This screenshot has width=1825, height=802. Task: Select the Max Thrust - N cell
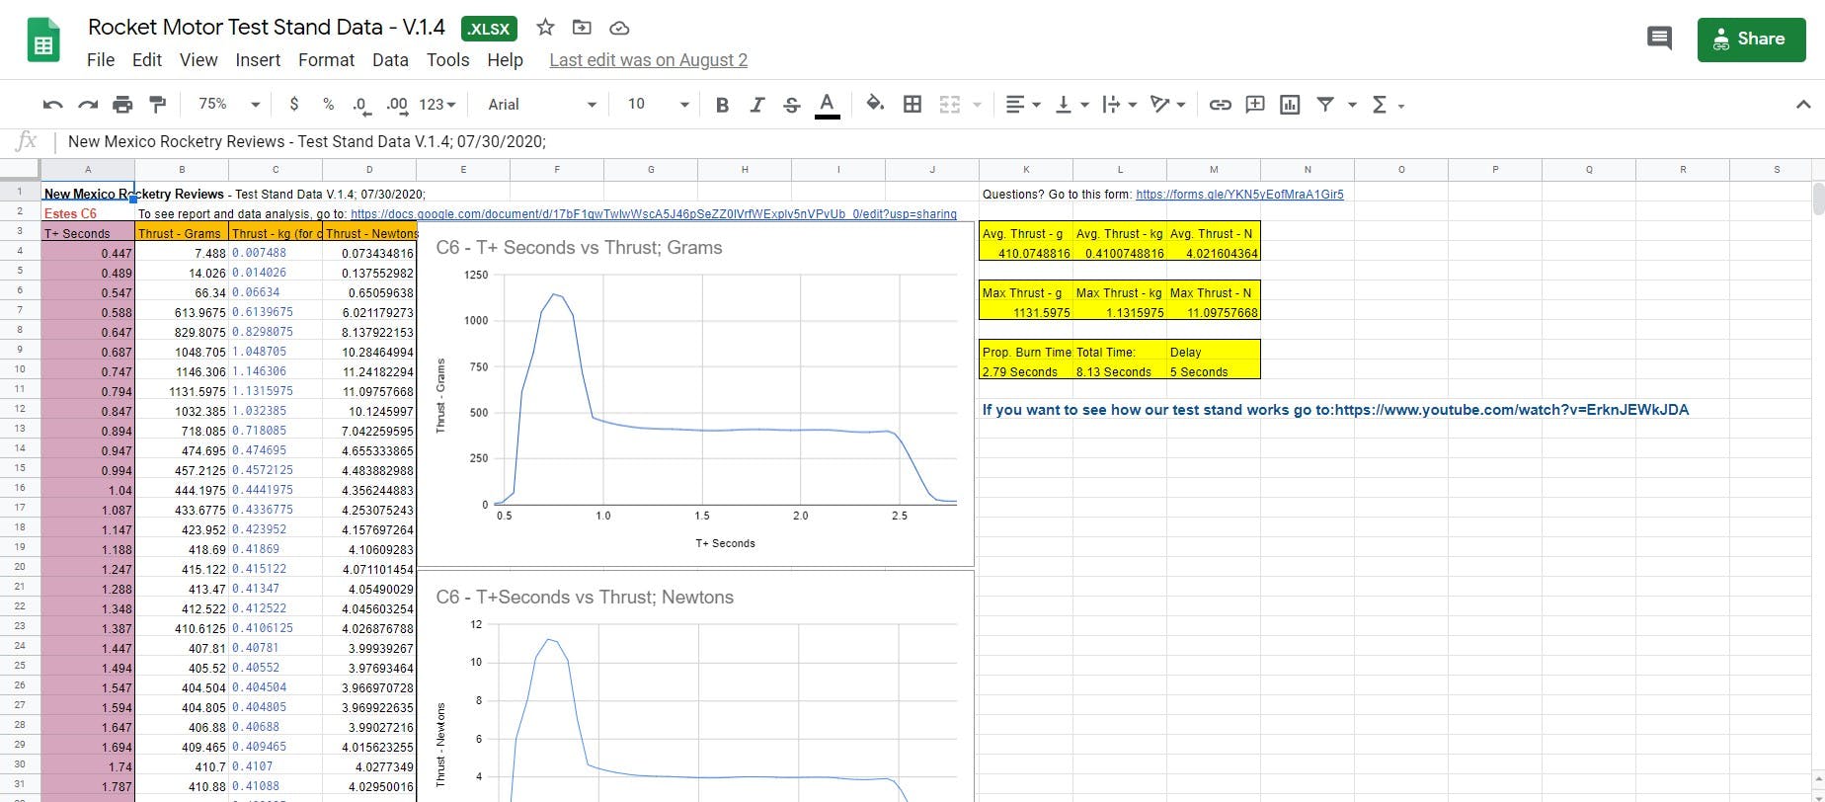tap(1214, 293)
